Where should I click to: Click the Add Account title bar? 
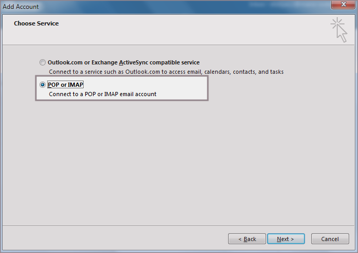(x=156, y=7)
